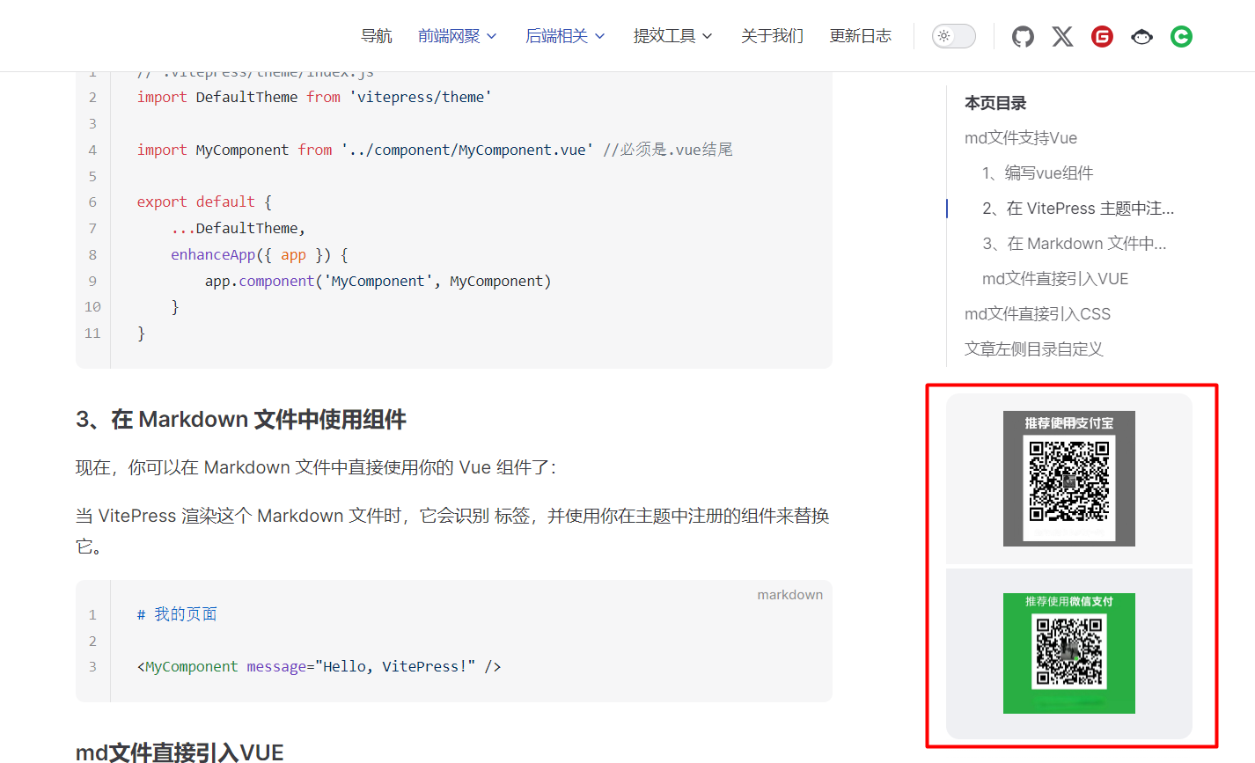Click the enhanceApp({ app }) code line

(260, 254)
